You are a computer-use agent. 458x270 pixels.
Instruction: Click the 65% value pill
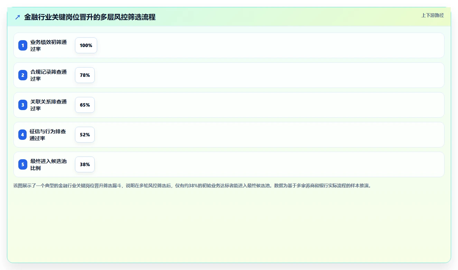click(x=85, y=105)
